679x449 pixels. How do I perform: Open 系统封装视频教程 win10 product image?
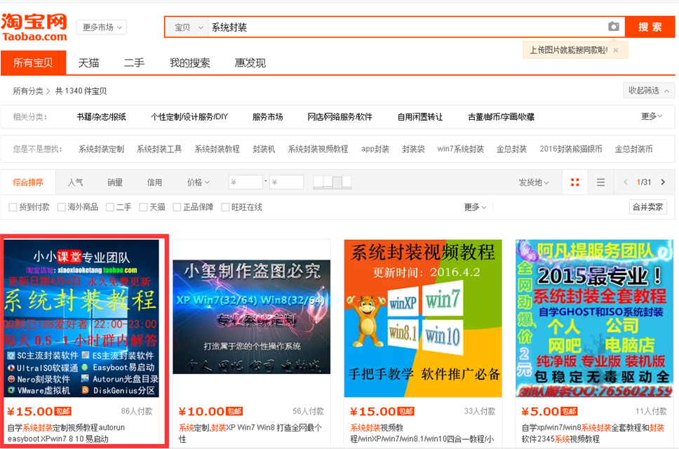pyautogui.click(x=423, y=319)
